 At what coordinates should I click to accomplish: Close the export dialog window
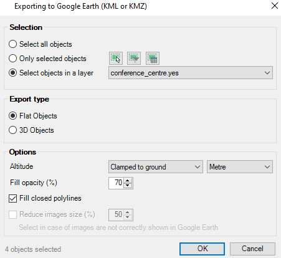[x=275, y=6]
